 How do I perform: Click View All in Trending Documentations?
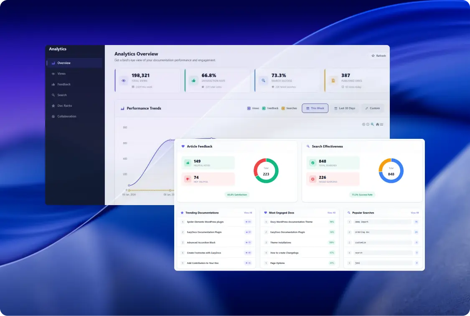(248, 213)
